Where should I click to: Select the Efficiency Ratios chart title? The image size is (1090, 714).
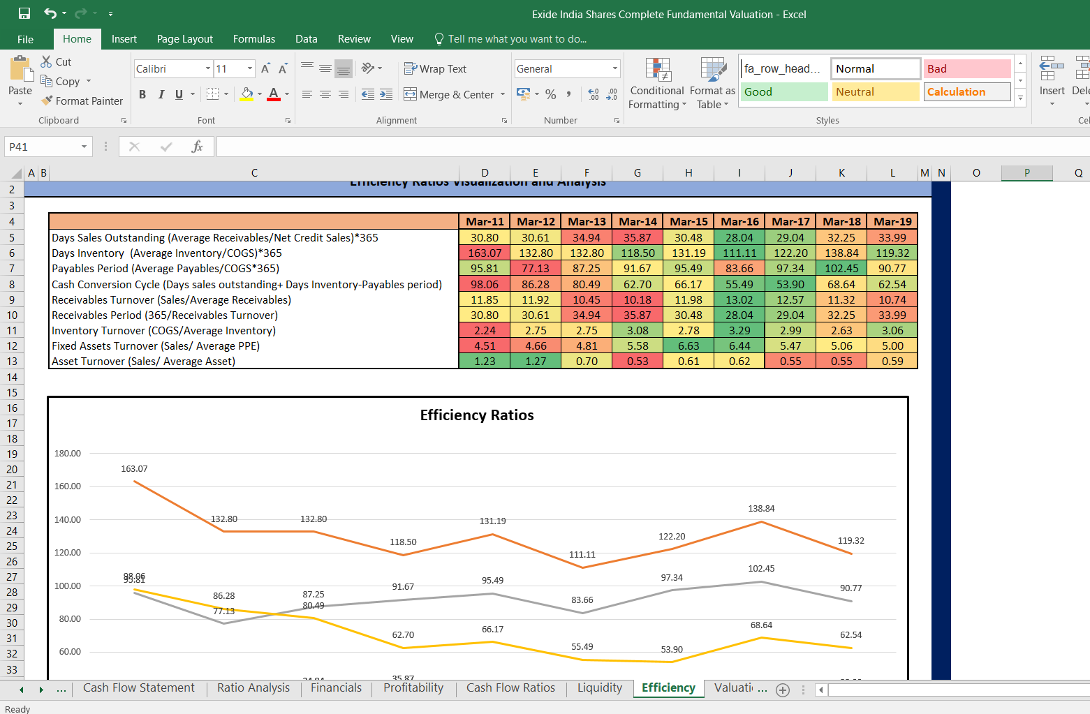477,415
